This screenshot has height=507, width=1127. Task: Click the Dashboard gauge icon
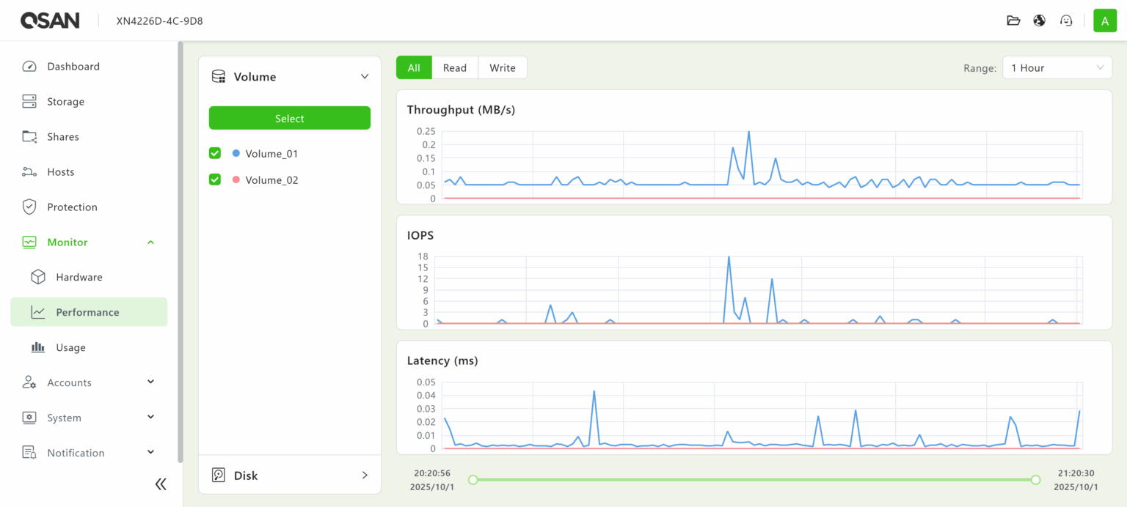coord(29,67)
